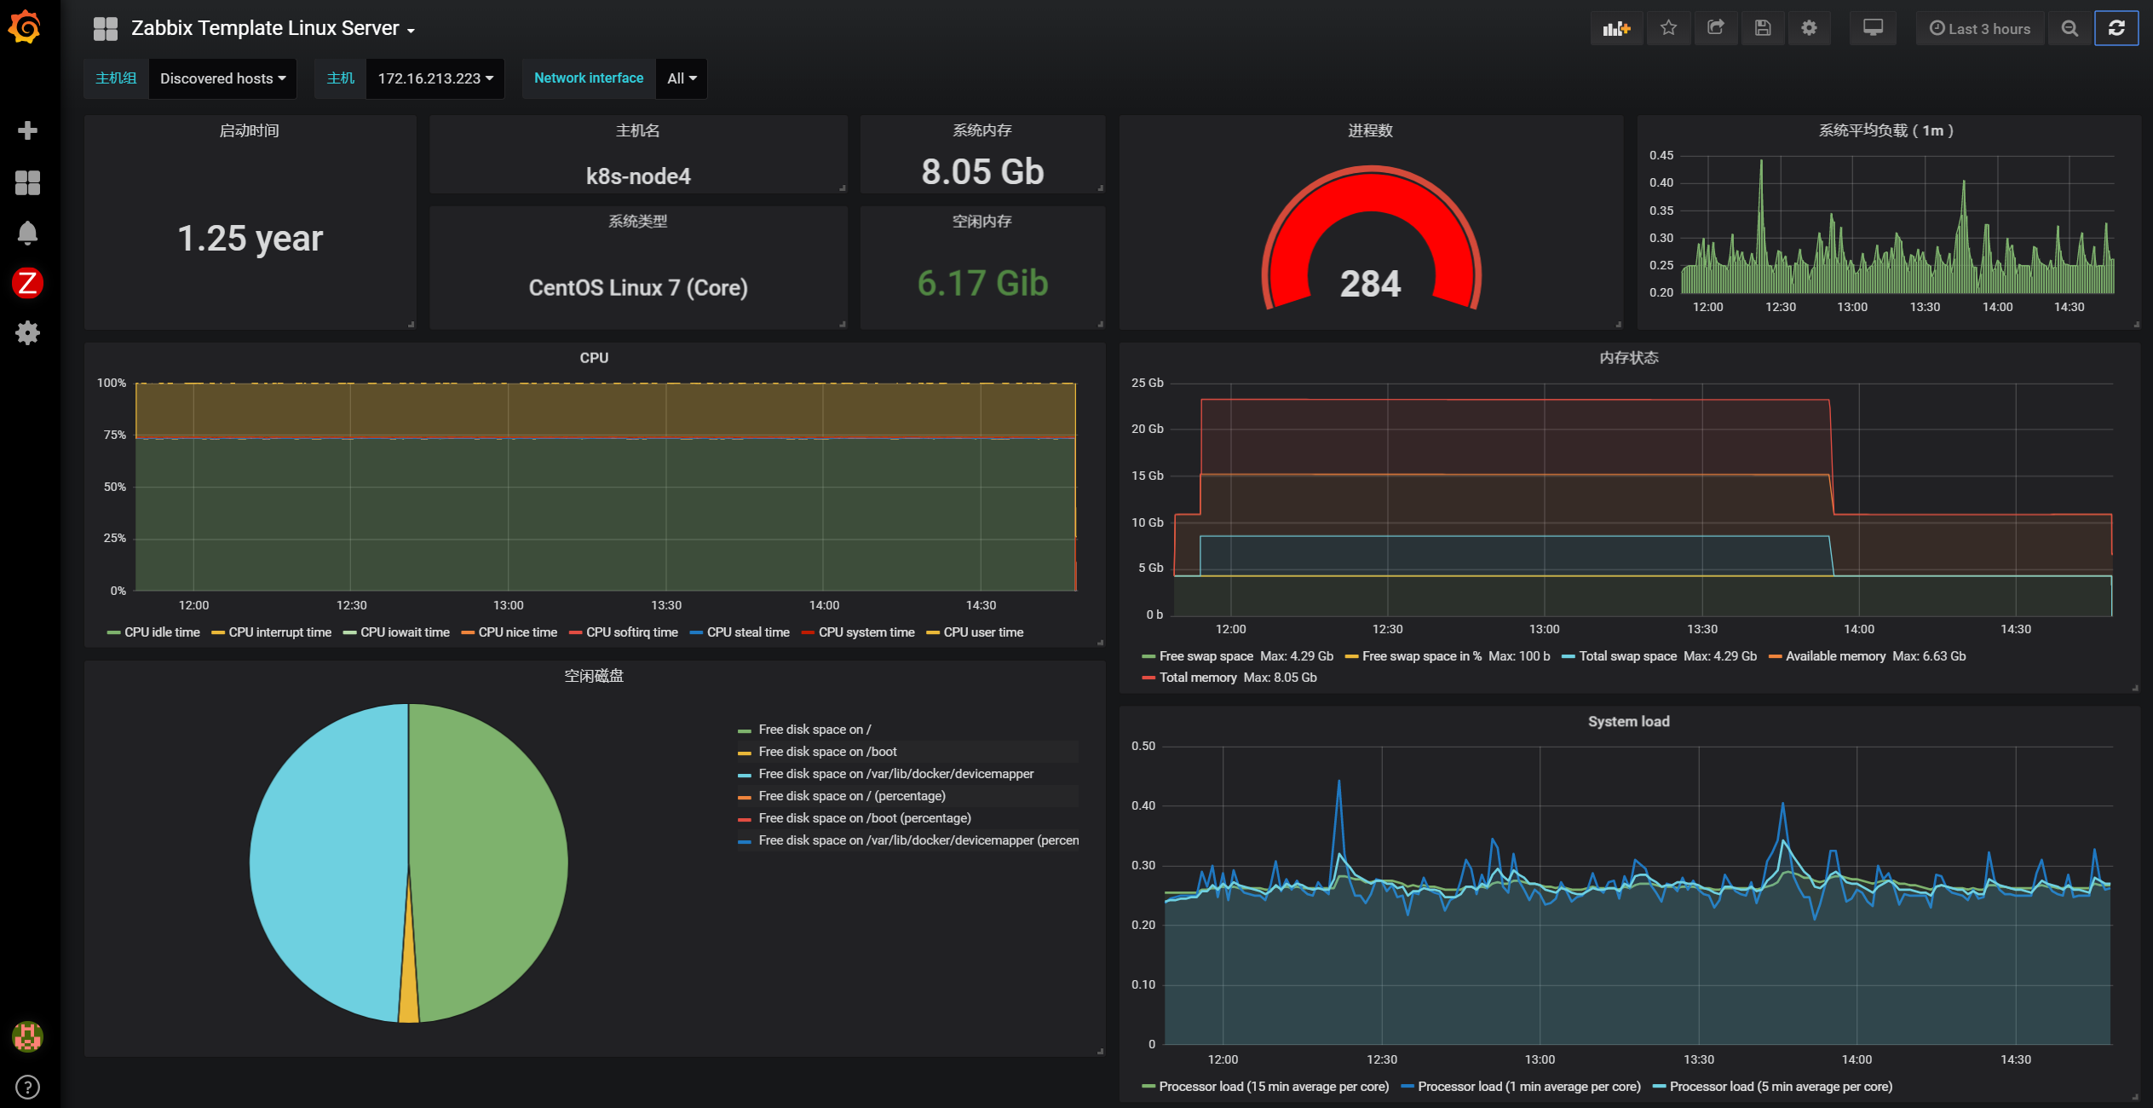
Task: Open the CPU panel title menu
Action: click(594, 358)
